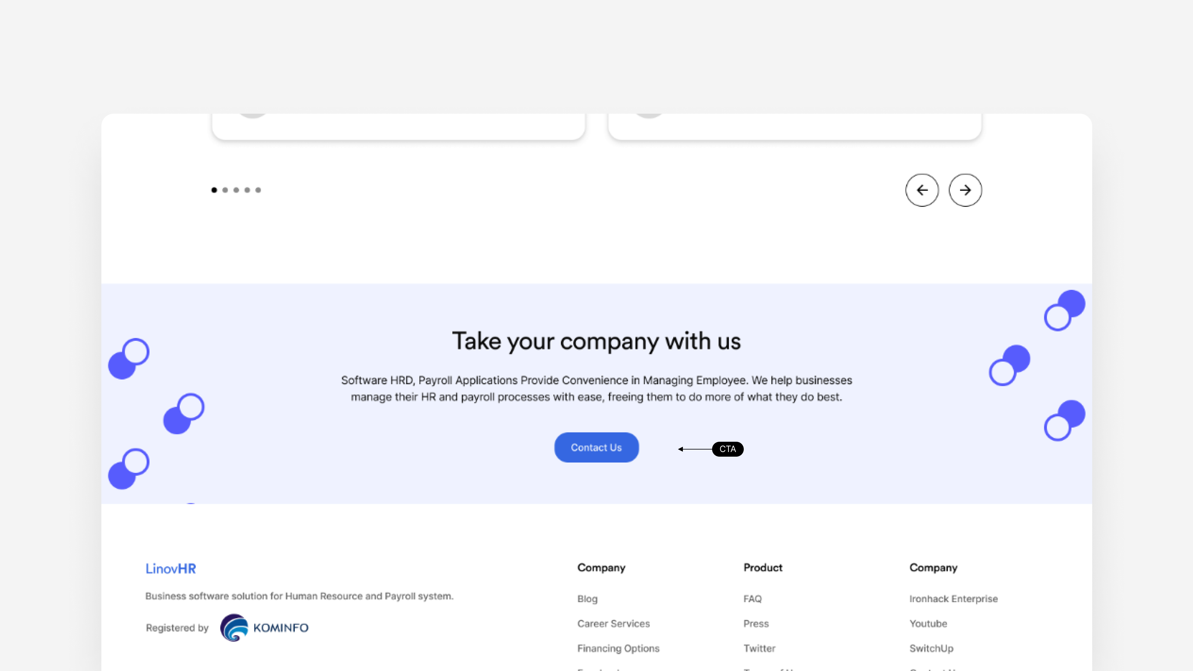Click the black CTA annotation label
The height and width of the screenshot is (671, 1193).
pos(728,449)
